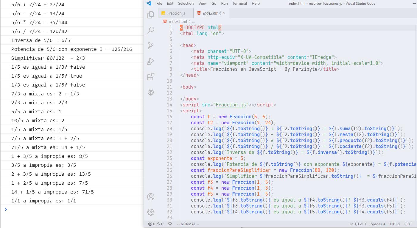
Task: Click the html lang="en" tag line
Action: pos(202,34)
